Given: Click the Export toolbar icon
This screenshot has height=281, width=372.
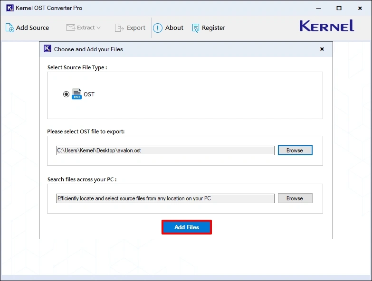Looking at the screenshot, I should pyautogui.click(x=119, y=28).
